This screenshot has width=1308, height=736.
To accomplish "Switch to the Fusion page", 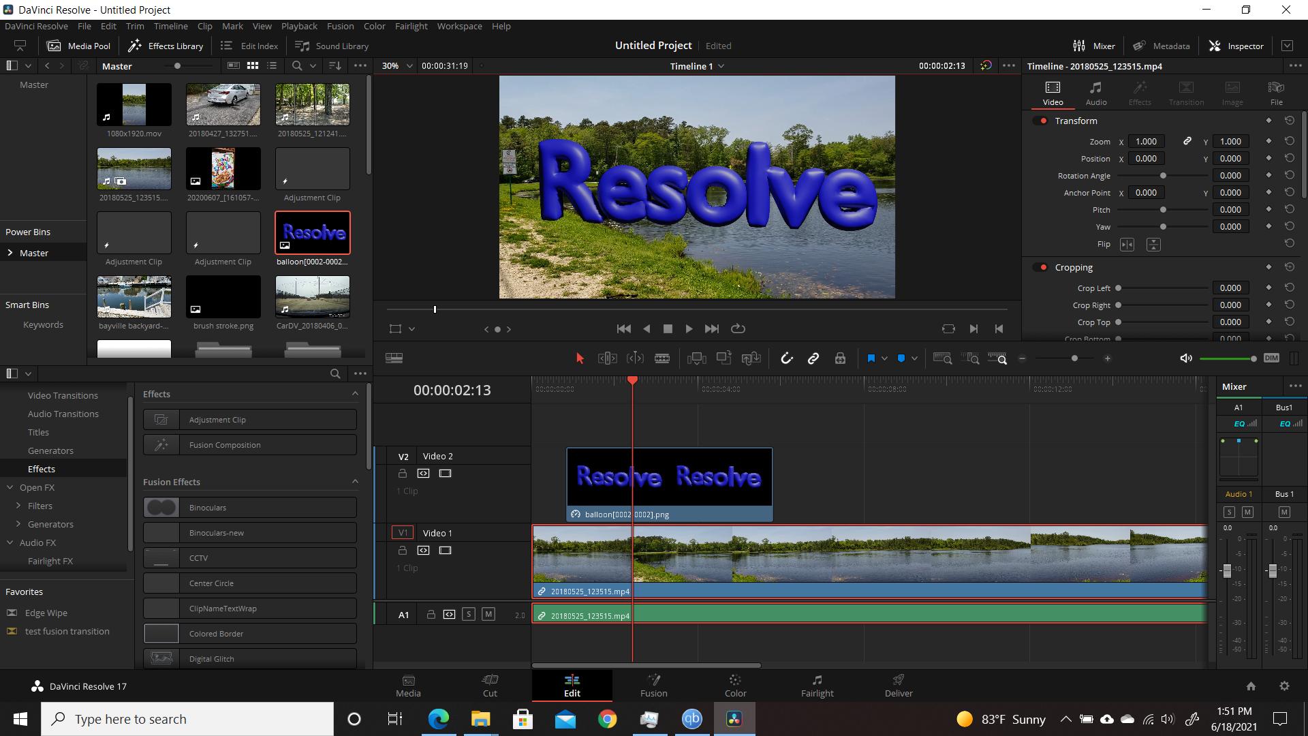I will [653, 686].
